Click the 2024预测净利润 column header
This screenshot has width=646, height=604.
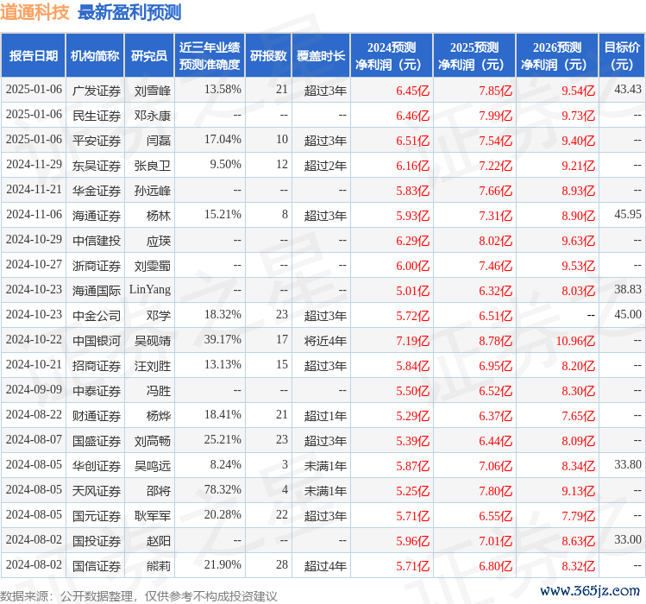[392, 56]
